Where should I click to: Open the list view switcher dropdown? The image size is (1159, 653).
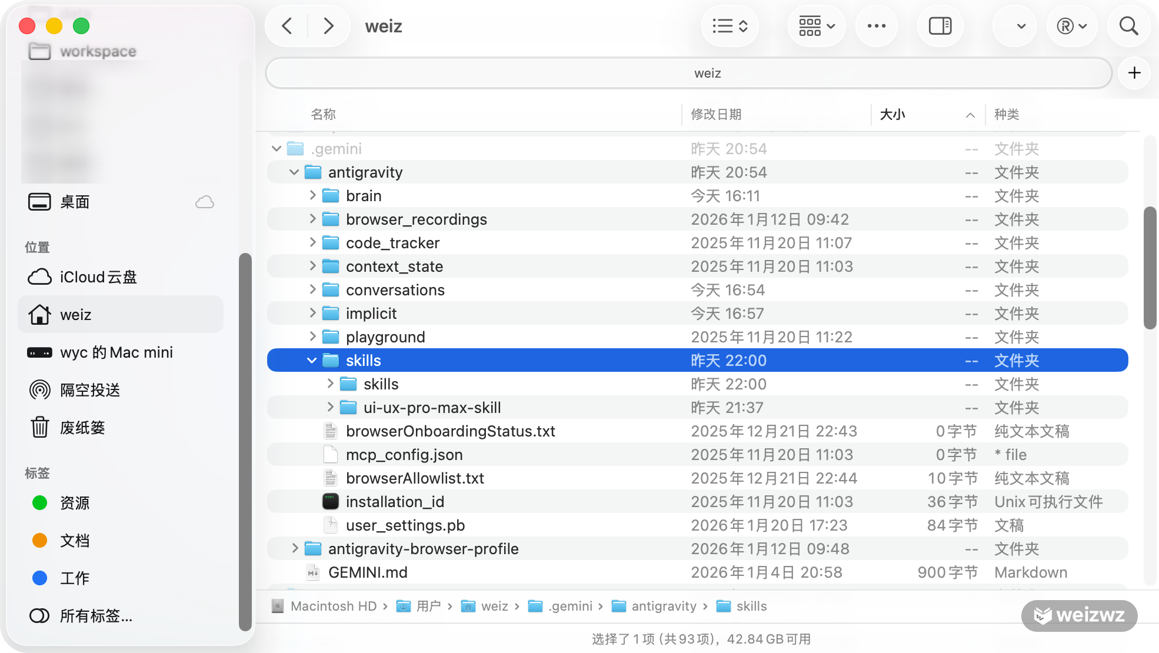point(730,26)
